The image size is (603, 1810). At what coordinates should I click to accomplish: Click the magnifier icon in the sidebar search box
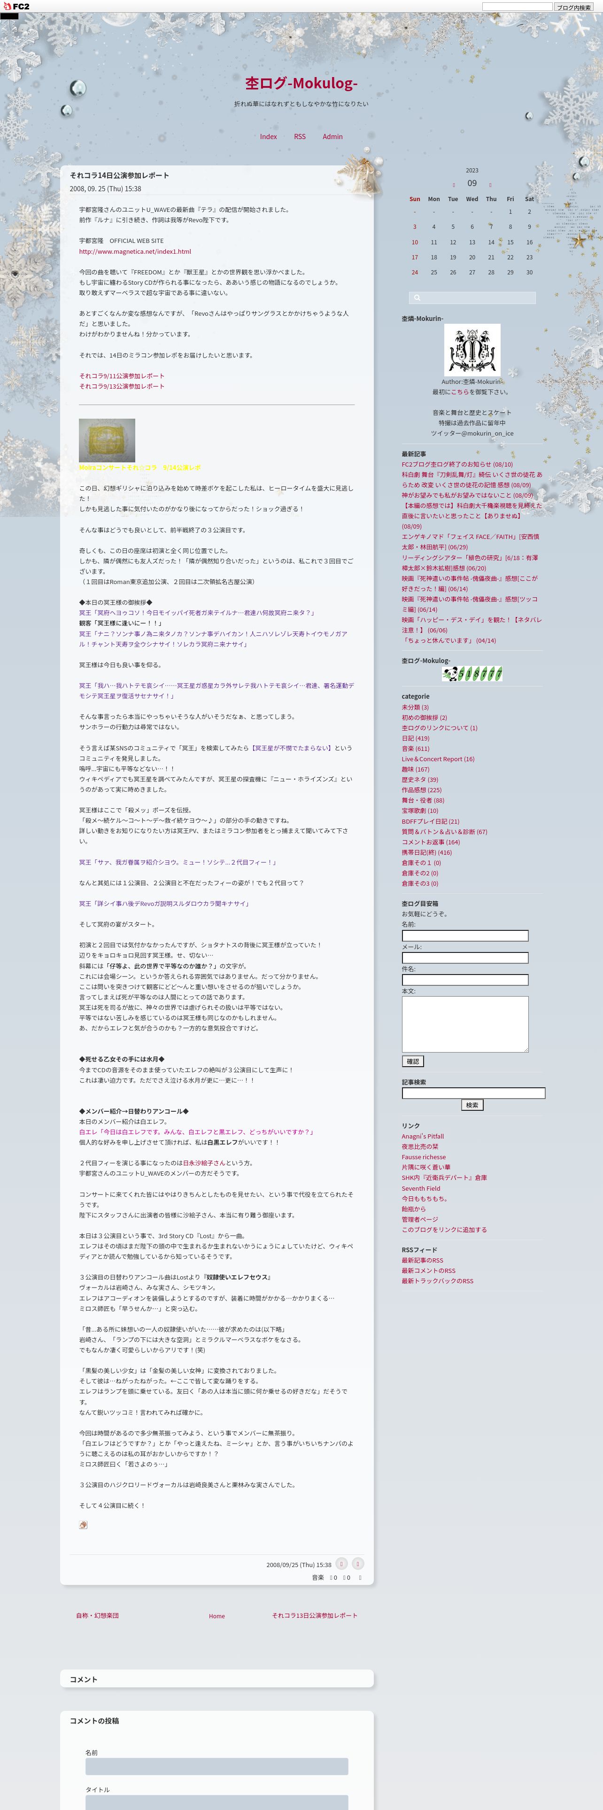point(417,298)
